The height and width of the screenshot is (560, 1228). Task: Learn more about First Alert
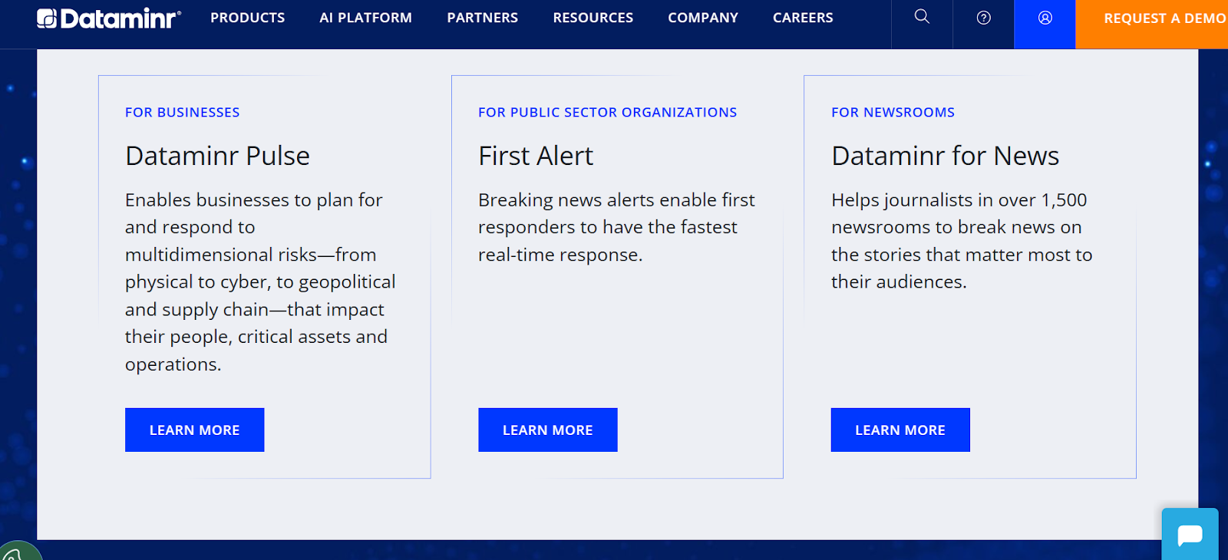point(548,430)
